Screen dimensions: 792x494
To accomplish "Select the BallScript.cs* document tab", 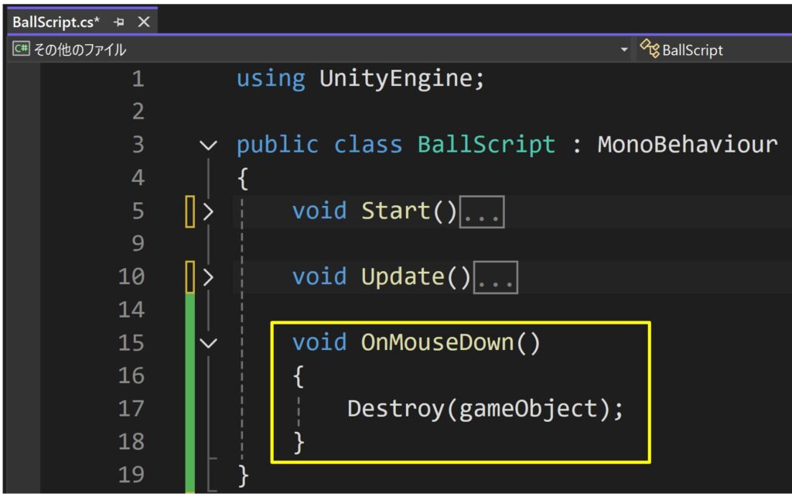I will pyautogui.click(x=56, y=22).
